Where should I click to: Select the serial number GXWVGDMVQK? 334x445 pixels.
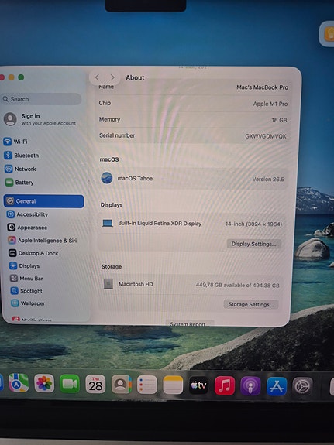click(266, 136)
